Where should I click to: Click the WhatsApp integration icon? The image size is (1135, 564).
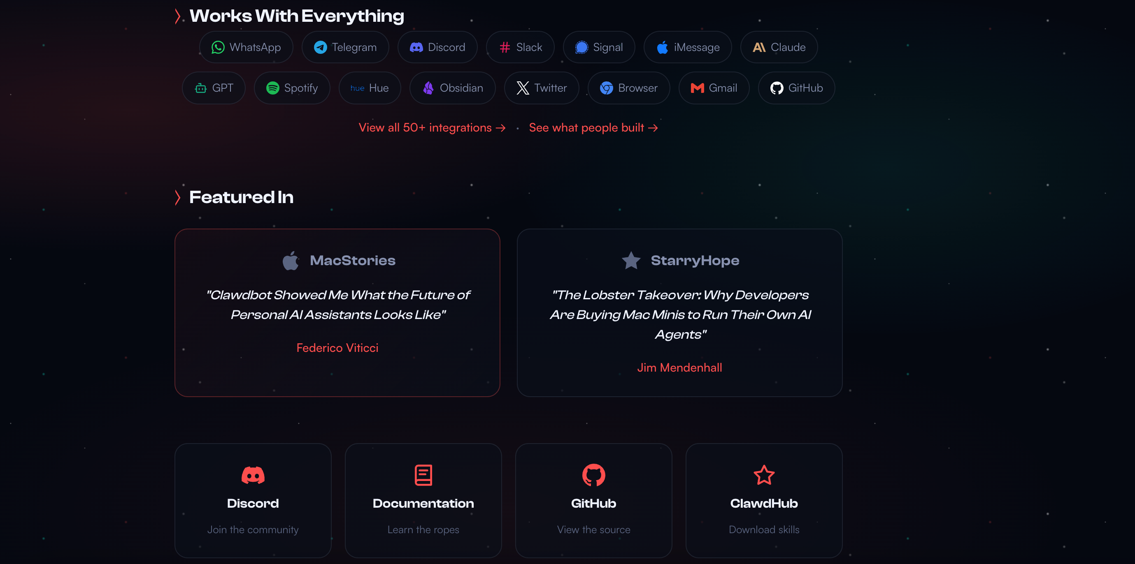click(x=218, y=47)
